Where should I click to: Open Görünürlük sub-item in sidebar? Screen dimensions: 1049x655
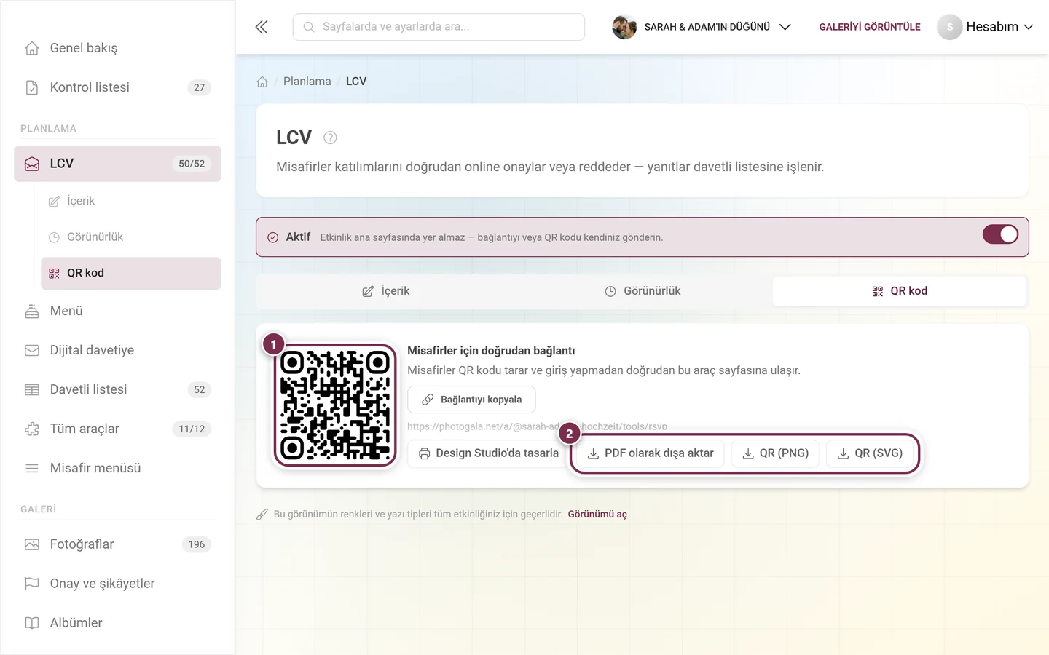tap(131, 237)
